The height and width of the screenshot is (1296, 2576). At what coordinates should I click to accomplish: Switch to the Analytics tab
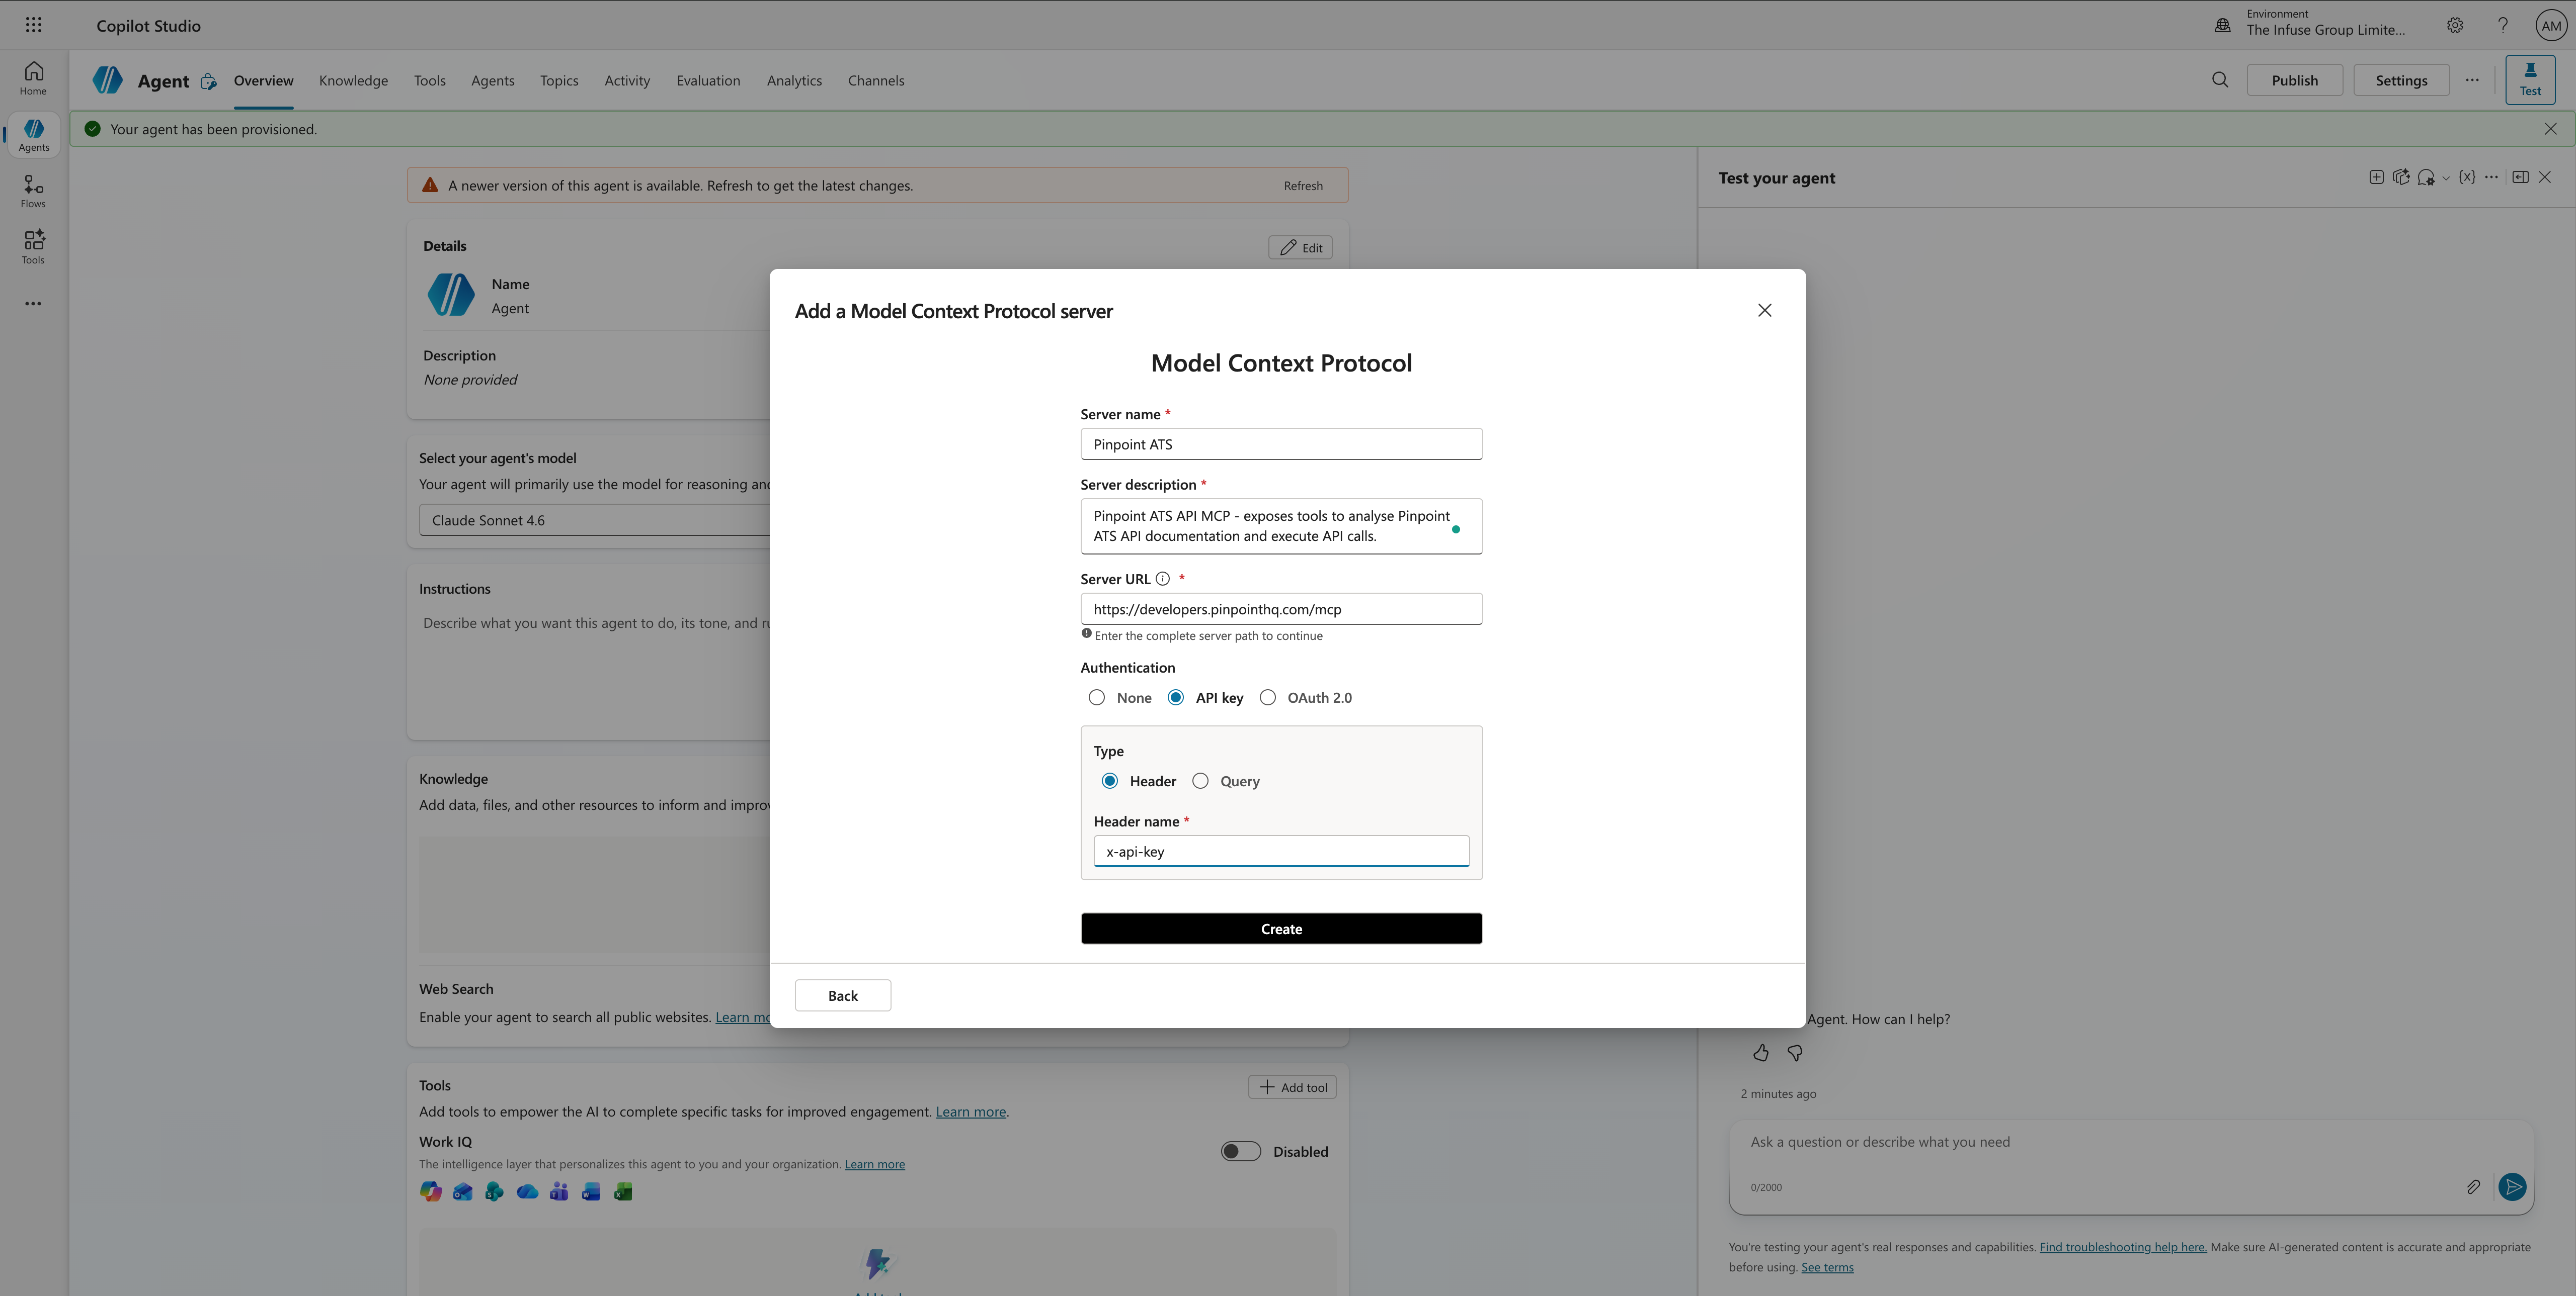pyautogui.click(x=794, y=80)
